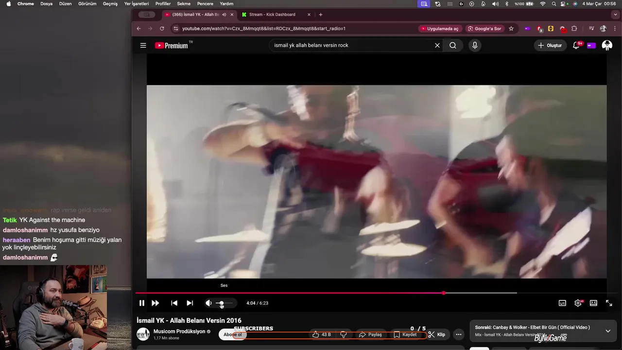Viewport: 622px width, 350px height.
Task: Click Chrome back arrow
Action: click(138, 29)
